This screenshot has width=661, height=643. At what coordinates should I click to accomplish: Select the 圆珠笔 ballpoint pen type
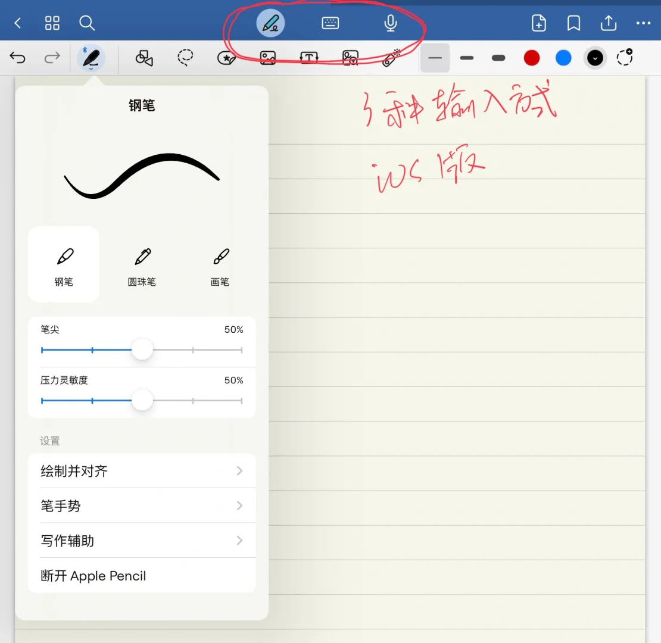pos(142,264)
